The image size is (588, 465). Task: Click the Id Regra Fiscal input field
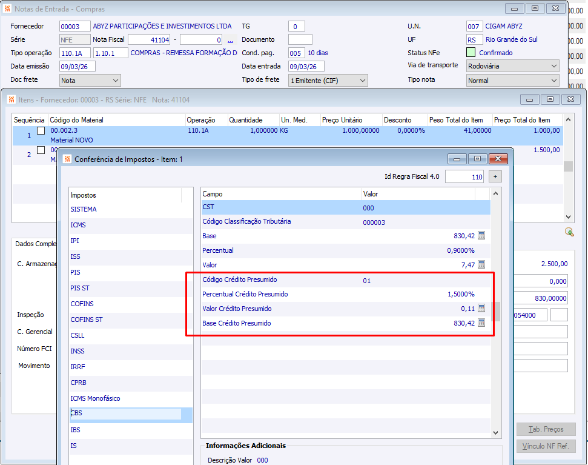click(x=464, y=177)
